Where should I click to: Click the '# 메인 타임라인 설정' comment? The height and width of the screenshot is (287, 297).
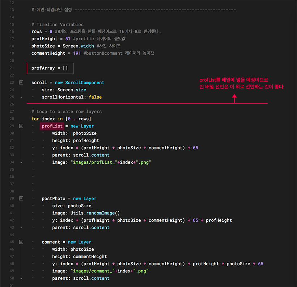(x=51, y=10)
